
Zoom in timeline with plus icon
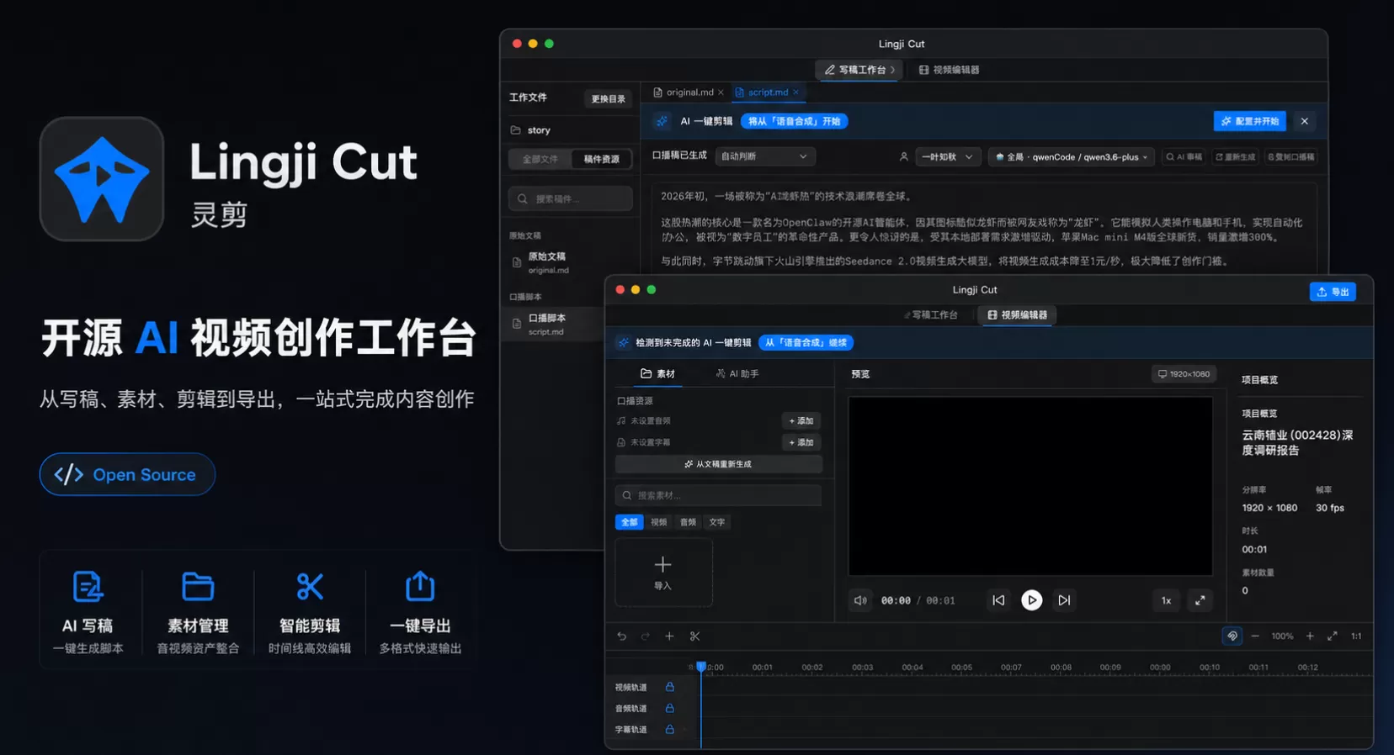point(1310,636)
